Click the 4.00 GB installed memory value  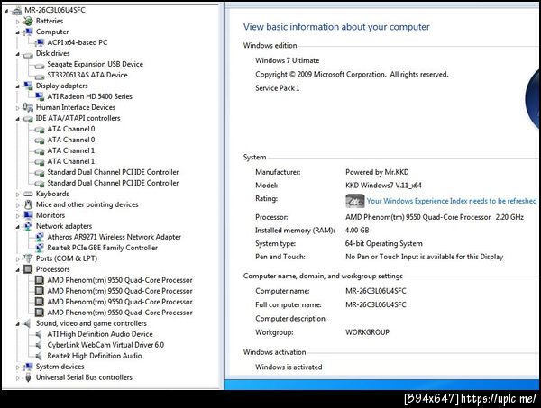coord(357,231)
